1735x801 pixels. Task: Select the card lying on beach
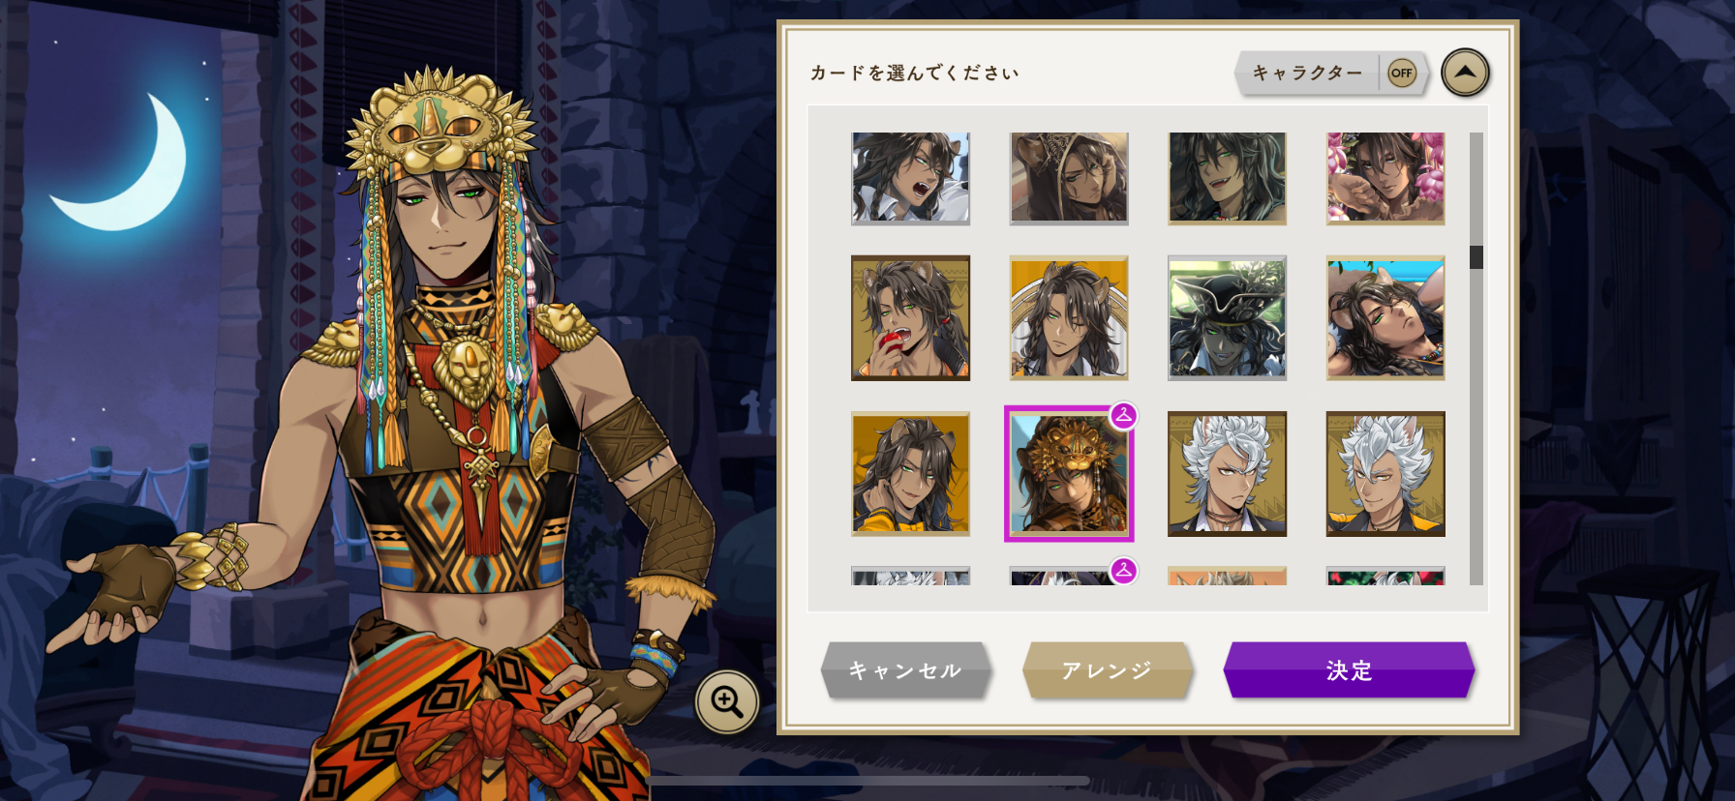tap(1385, 318)
